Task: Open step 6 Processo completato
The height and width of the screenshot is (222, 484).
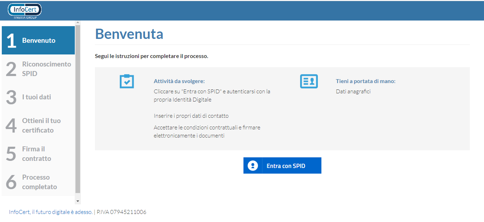Action: [38, 182]
